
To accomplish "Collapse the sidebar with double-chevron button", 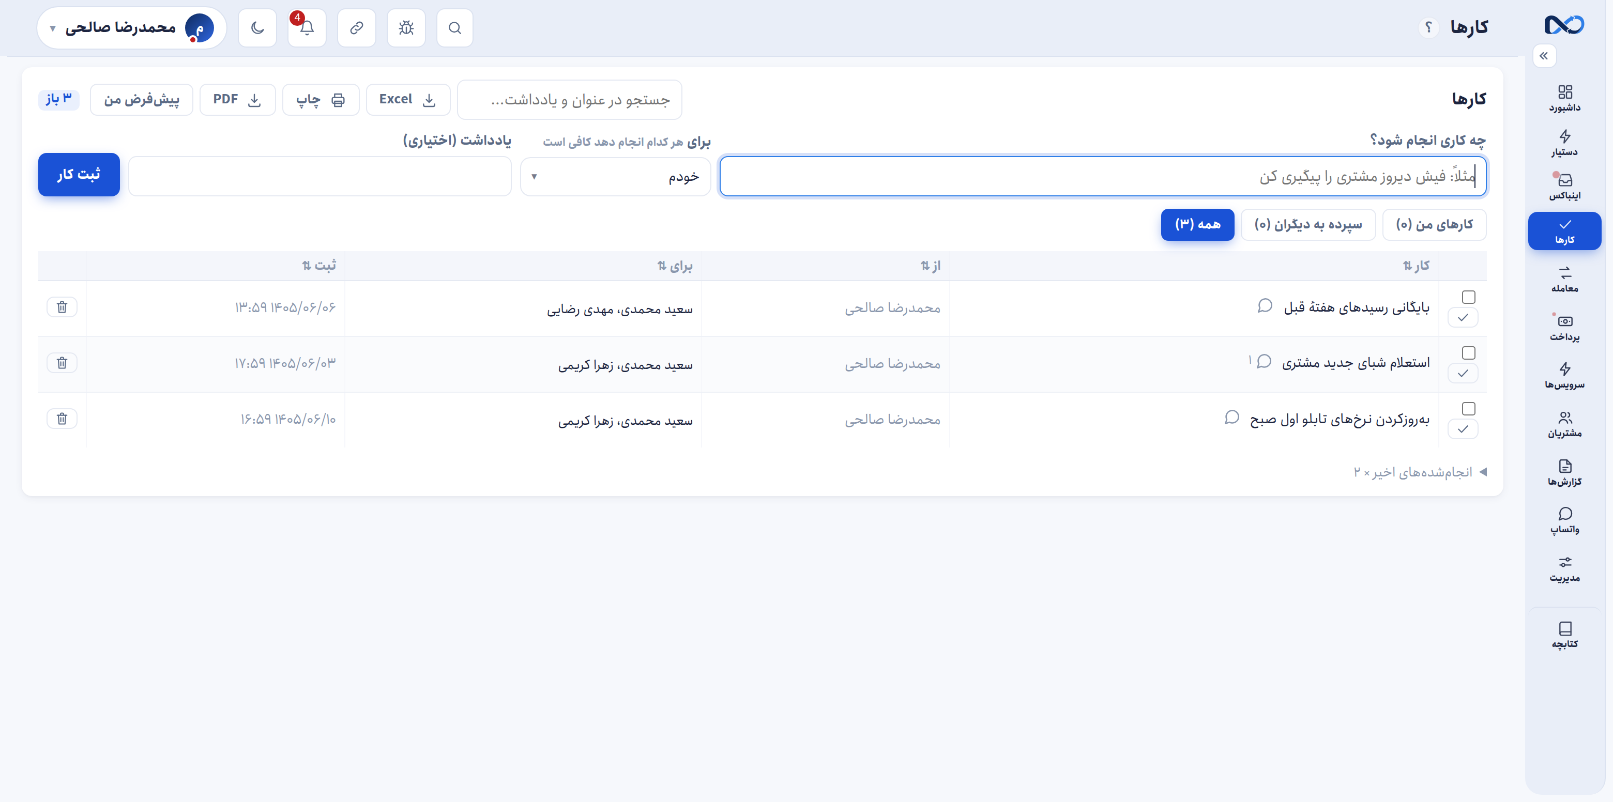I will click(x=1544, y=56).
